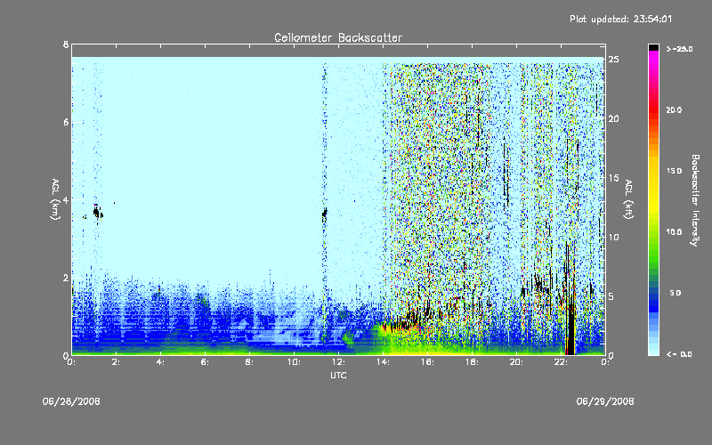Click the "15.0" colorbar label
This screenshot has width=712, height=445.
click(x=674, y=171)
